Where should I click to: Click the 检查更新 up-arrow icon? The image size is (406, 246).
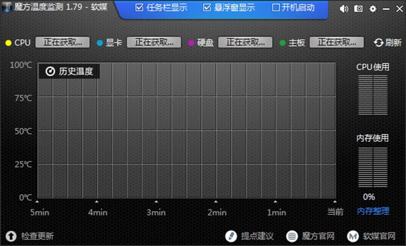[11, 236]
